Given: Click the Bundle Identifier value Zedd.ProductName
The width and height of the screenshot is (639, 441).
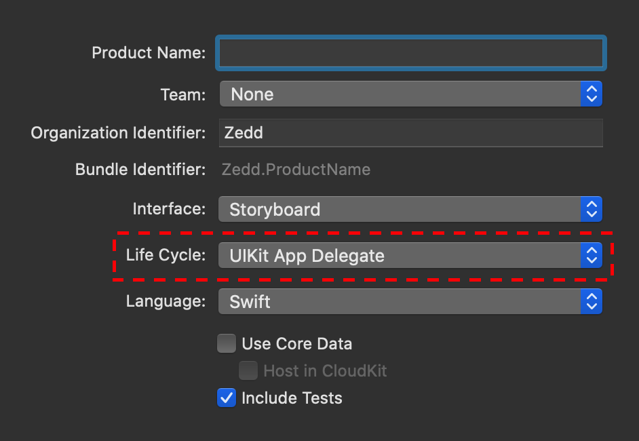Looking at the screenshot, I should pyautogui.click(x=296, y=170).
